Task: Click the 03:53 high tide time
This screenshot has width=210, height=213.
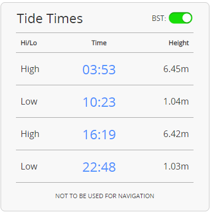Action: click(99, 70)
